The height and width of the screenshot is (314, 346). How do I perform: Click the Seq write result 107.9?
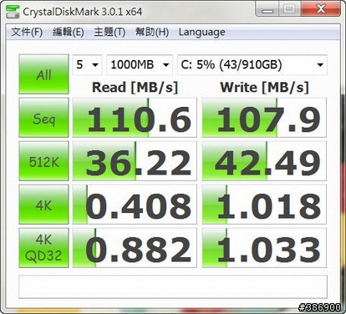pyautogui.click(x=264, y=118)
